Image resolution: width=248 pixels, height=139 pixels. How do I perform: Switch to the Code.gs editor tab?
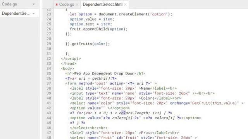pos(67,5)
